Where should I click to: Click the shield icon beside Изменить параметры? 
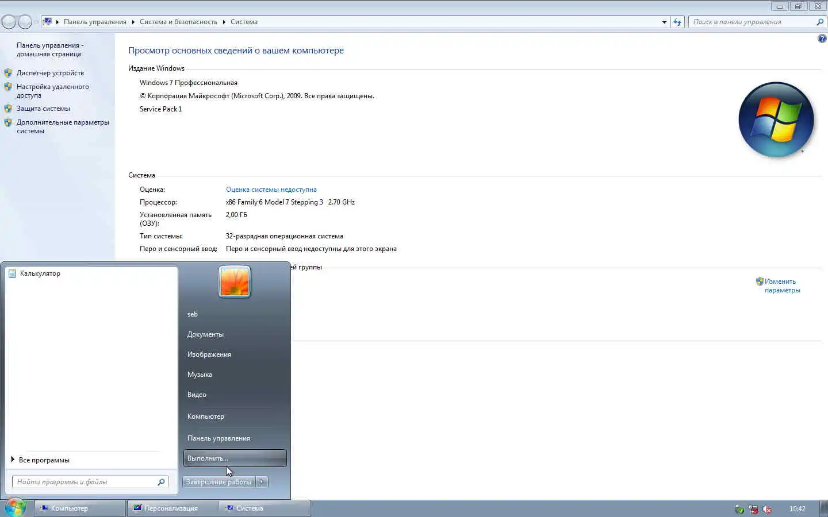click(x=760, y=281)
